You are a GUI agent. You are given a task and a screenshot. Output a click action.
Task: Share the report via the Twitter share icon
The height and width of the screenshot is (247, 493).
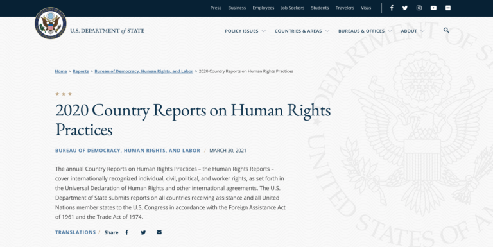coord(143,232)
